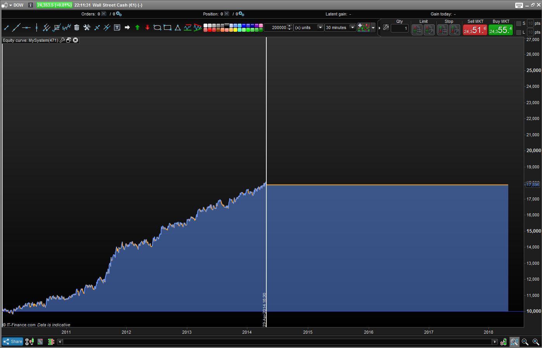
Task: Open the DOW instrument info icon
Action: (31, 5)
